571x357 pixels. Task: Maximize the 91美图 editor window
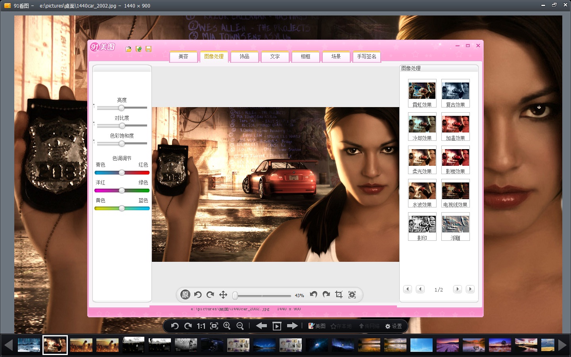pyautogui.click(x=468, y=46)
